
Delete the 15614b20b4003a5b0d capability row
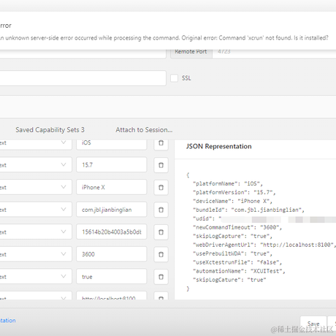[x=161, y=232]
